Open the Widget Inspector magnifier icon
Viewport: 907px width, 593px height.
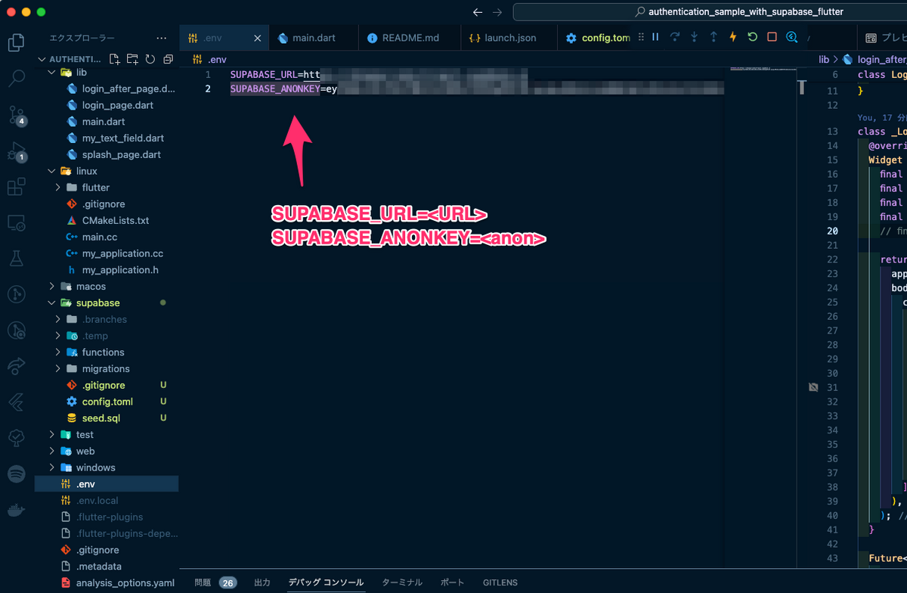click(x=792, y=36)
